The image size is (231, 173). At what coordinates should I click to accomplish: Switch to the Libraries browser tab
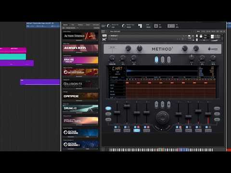click(65, 25)
